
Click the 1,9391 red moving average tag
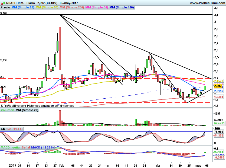click(218, 96)
